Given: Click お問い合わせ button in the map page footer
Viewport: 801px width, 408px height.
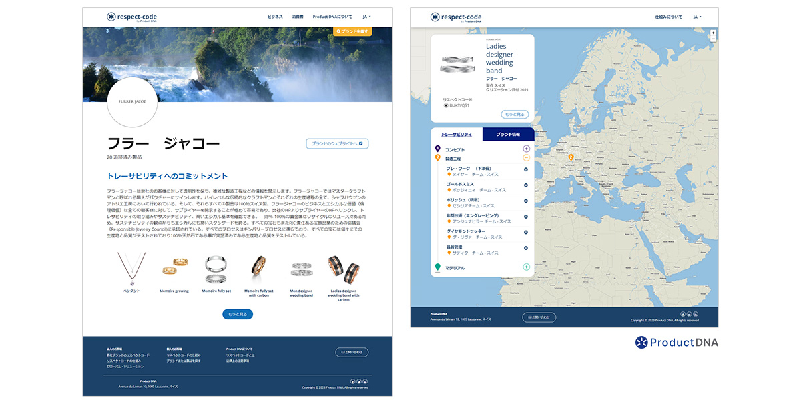Looking at the screenshot, I should click(x=539, y=317).
